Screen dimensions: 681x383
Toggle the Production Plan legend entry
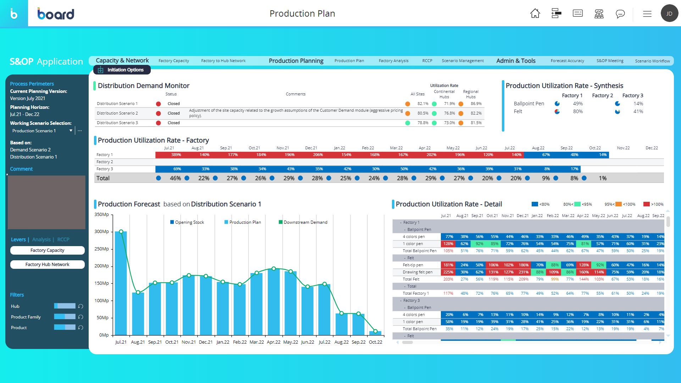243,222
